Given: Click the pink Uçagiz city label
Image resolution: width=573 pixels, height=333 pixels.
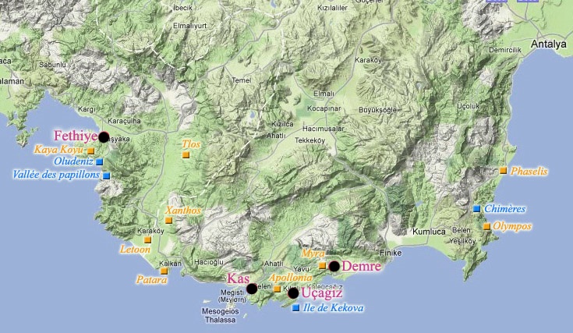Looking at the screenshot, I should [322, 293].
